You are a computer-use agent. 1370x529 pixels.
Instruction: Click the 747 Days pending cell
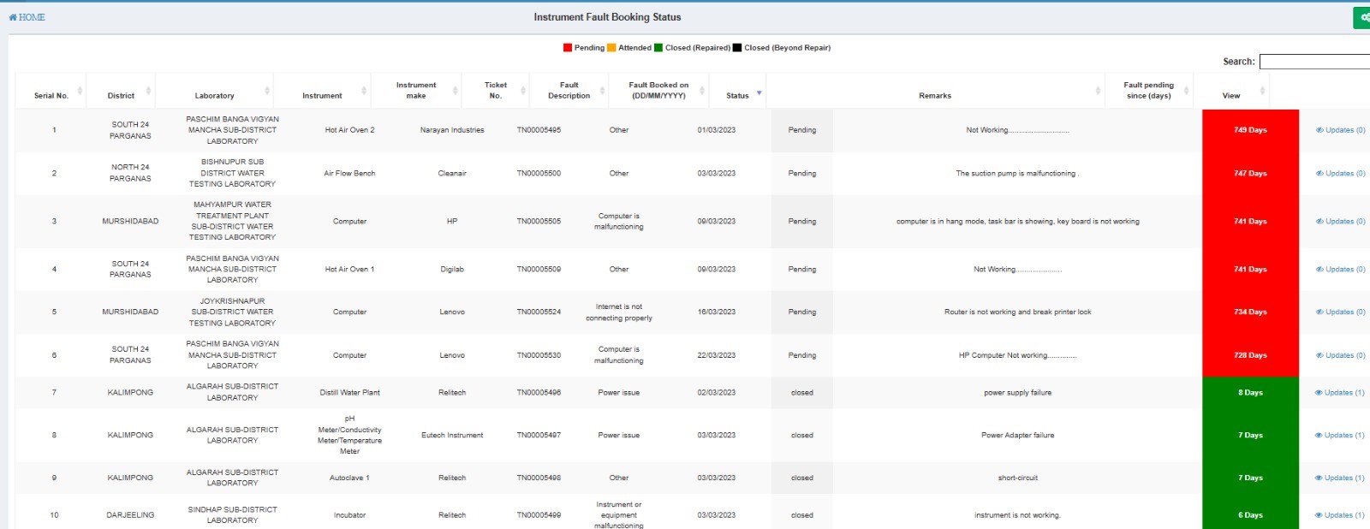point(1250,173)
